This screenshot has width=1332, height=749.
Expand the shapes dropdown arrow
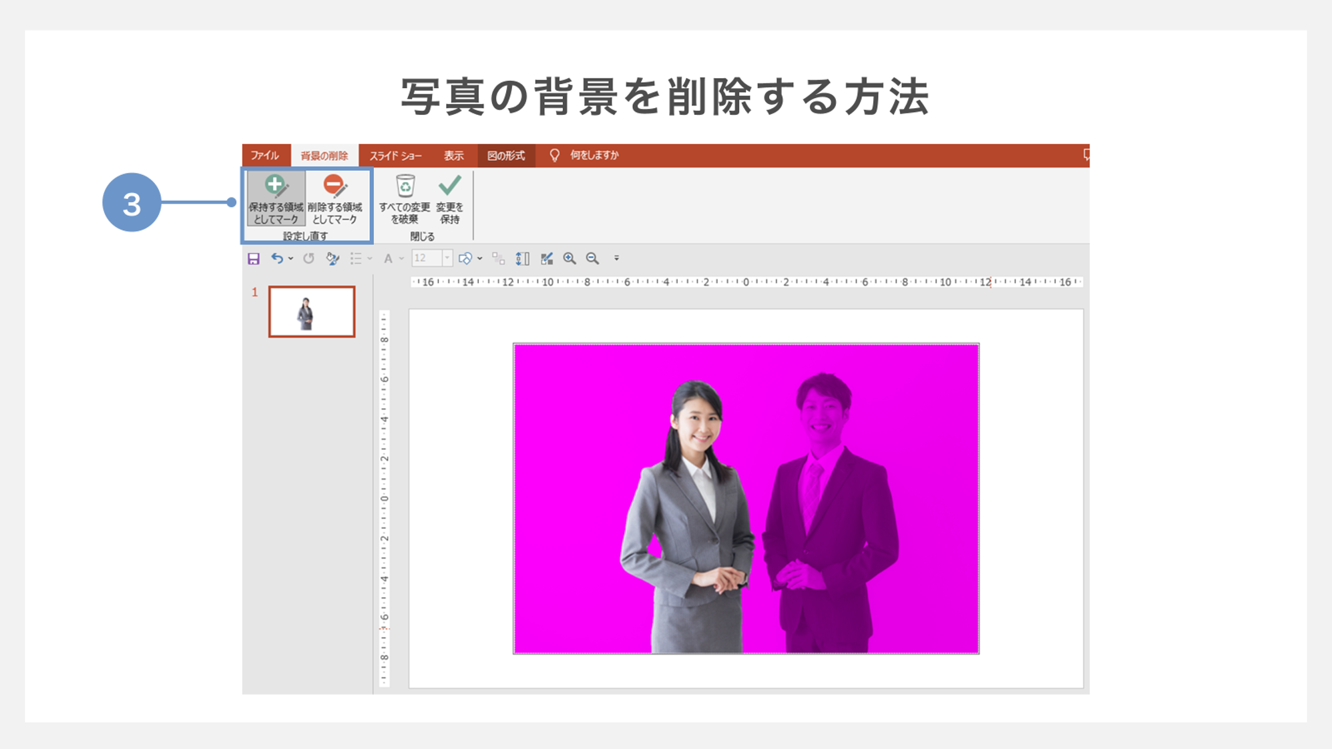pos(479,258)
